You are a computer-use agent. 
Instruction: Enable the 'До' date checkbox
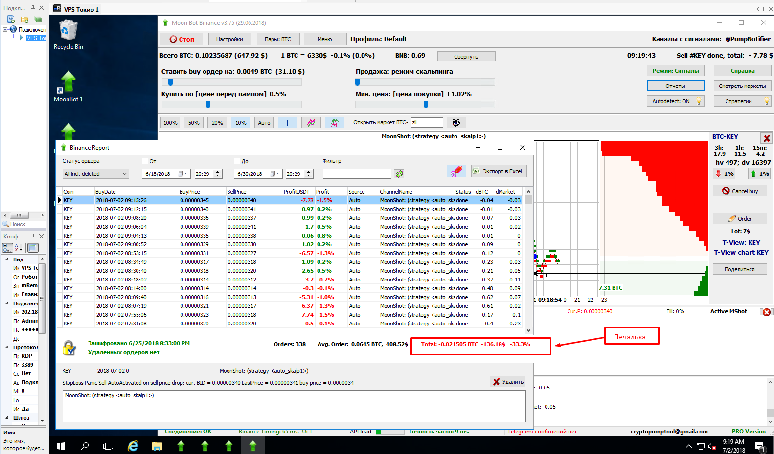(237, 161)
